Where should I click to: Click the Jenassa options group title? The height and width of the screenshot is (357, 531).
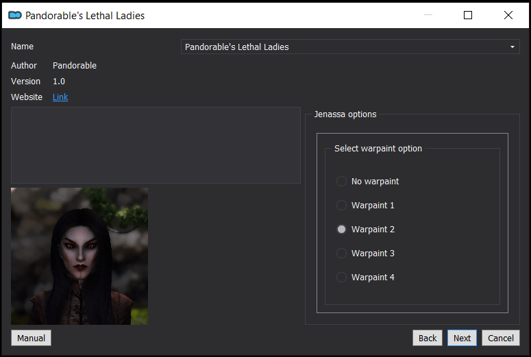tap(345, 114)
